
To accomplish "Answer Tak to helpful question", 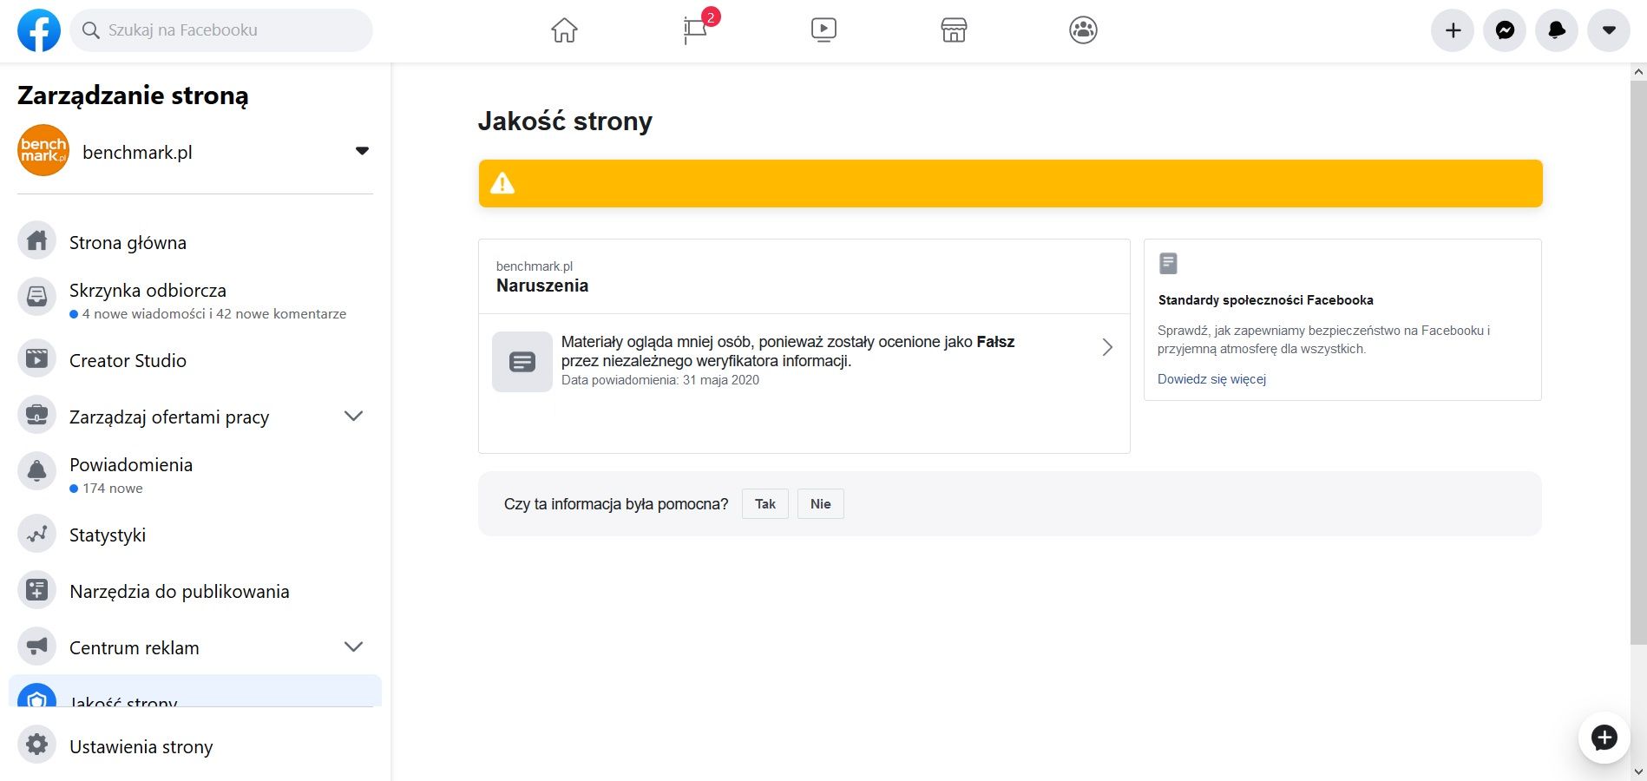I will click(x=765, y=504).
